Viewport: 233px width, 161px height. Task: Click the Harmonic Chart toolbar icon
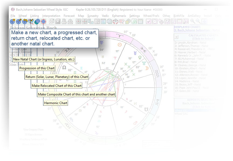tap(43, 22)
